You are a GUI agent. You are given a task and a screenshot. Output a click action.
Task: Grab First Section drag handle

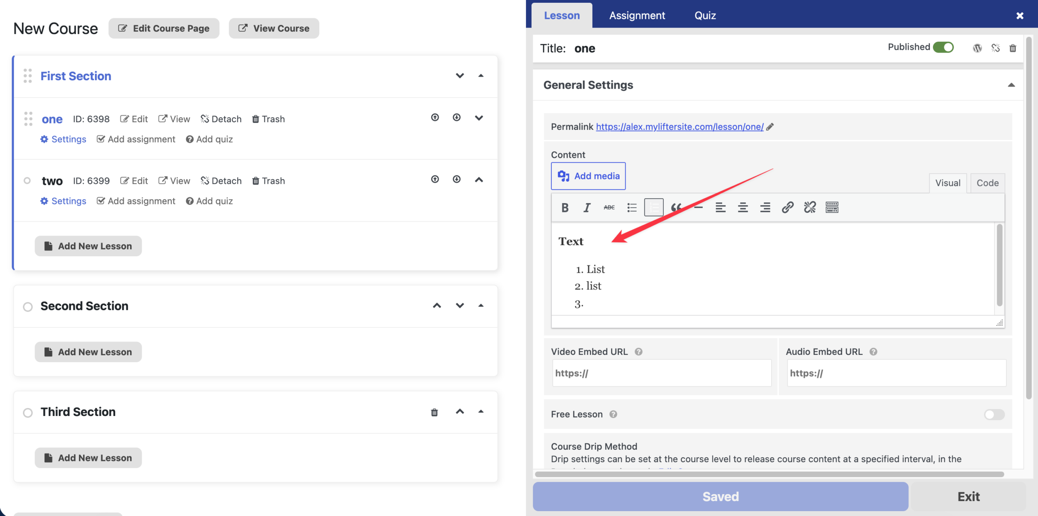(x=28, y=76)
